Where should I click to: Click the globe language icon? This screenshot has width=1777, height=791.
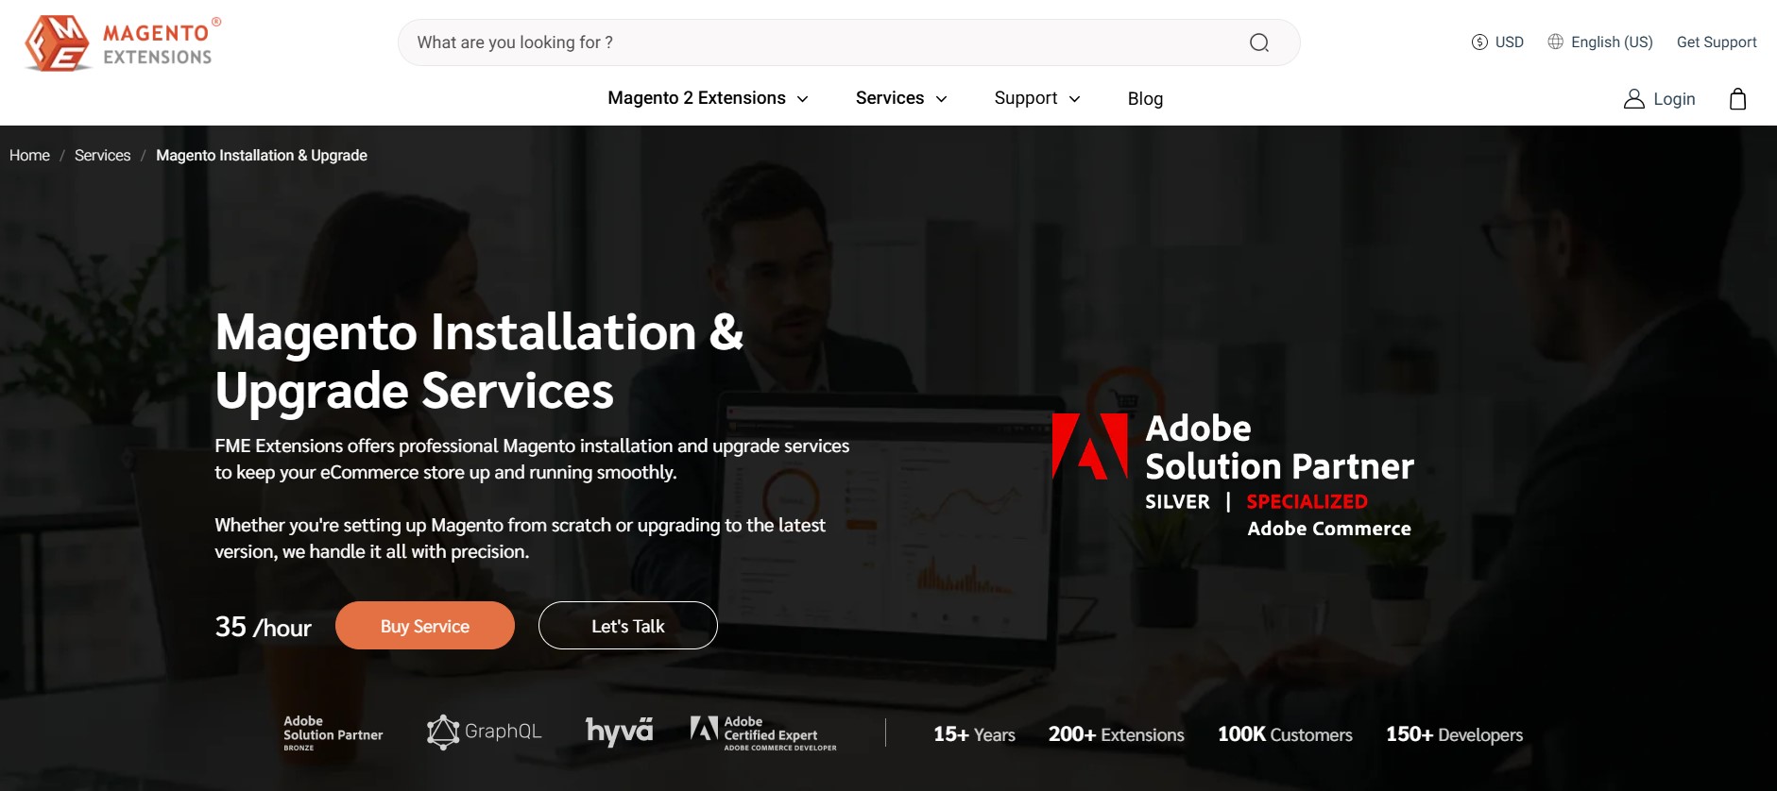(x=1555, y=42)
